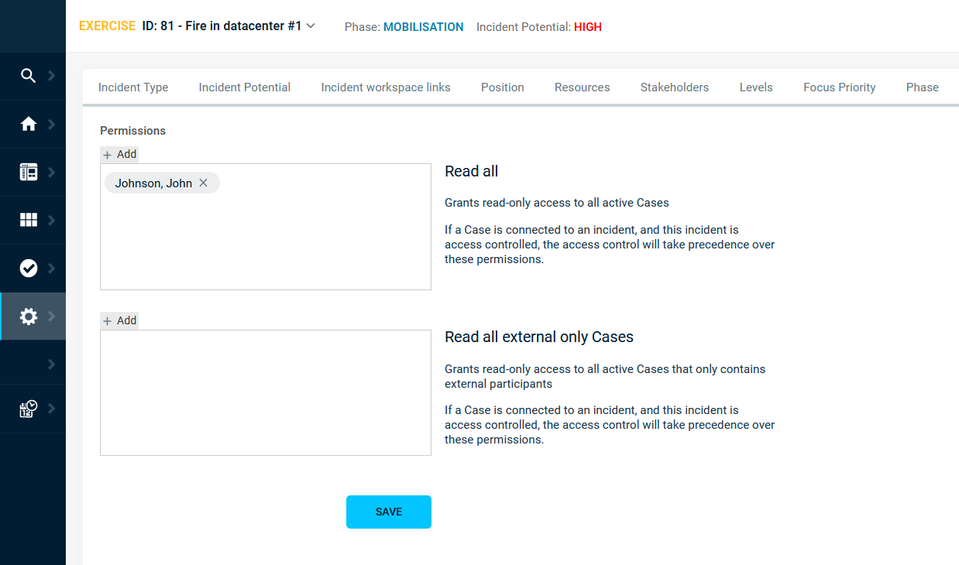This screenshot has width=959, height=565.
Task: Expand the grid menu chevron
Action: pos(51,220)
